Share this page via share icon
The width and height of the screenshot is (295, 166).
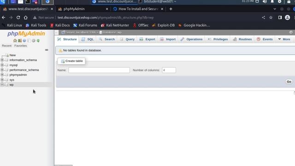coord(263,18)
